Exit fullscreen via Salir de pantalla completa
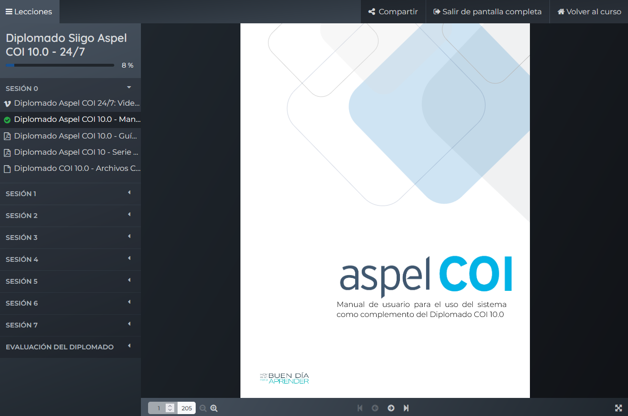The width and height of the screenshot is (628, 416). tap(488, 11)
